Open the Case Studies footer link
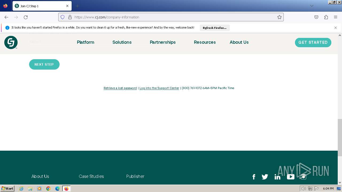This screenshot has height=192, width=342. (91, 176)
